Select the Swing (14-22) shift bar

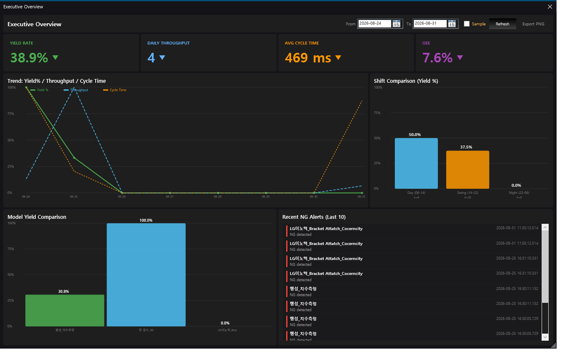[x=468, y=170]
